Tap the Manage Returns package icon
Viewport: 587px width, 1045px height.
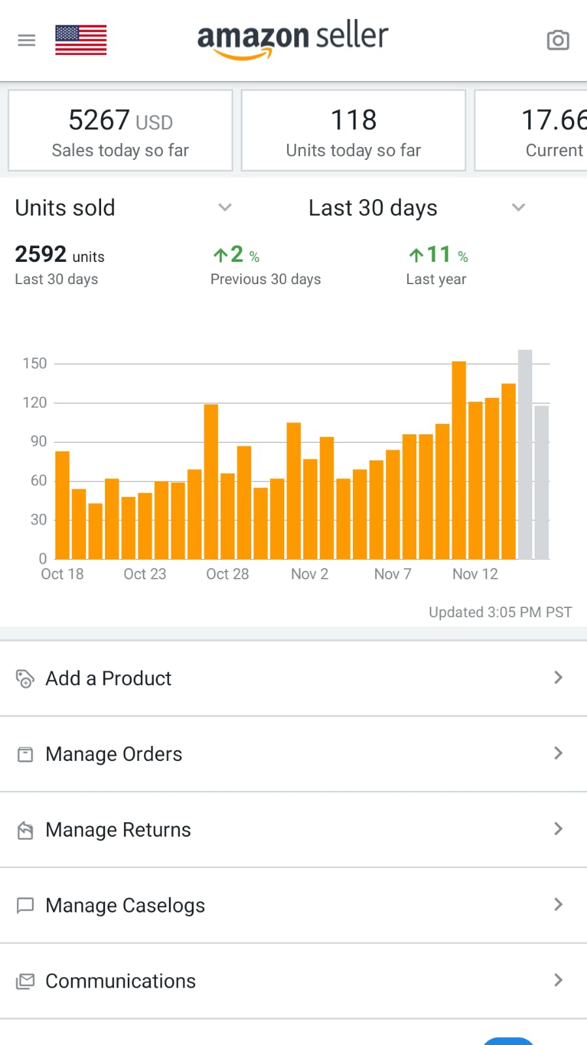(25, 830)
